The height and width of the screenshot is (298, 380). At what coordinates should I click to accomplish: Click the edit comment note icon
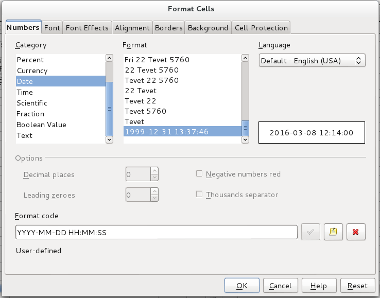(333, 232)
